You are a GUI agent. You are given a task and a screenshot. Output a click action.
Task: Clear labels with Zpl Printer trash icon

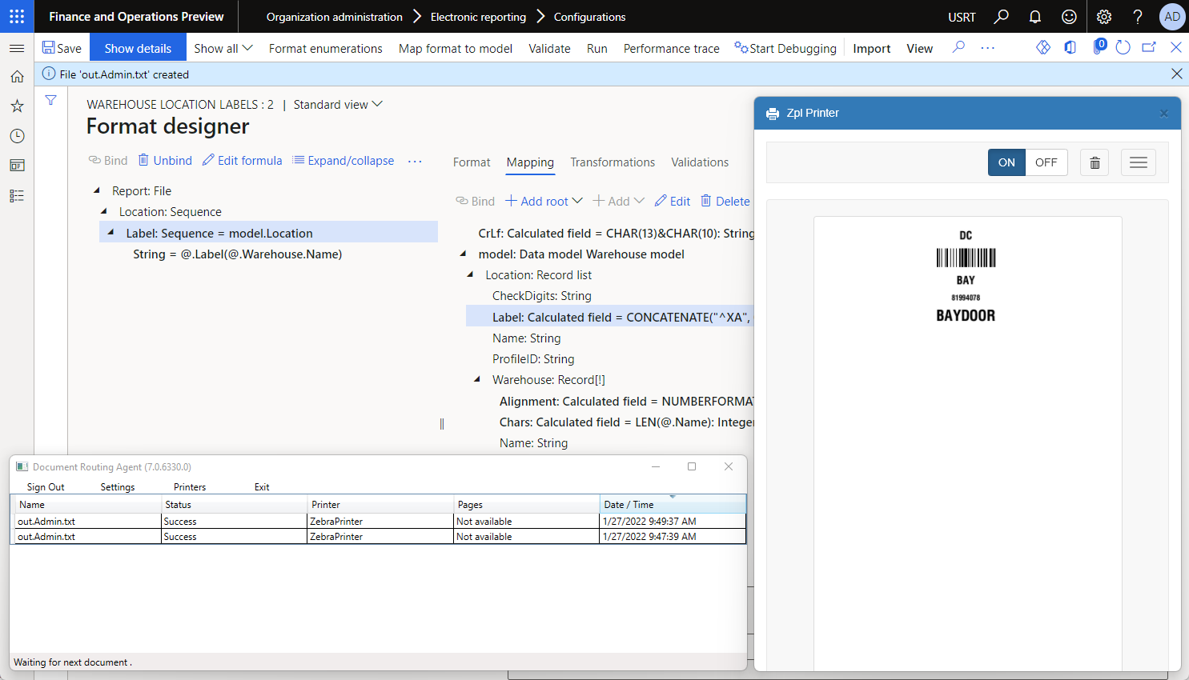(x=1095, y=162)
